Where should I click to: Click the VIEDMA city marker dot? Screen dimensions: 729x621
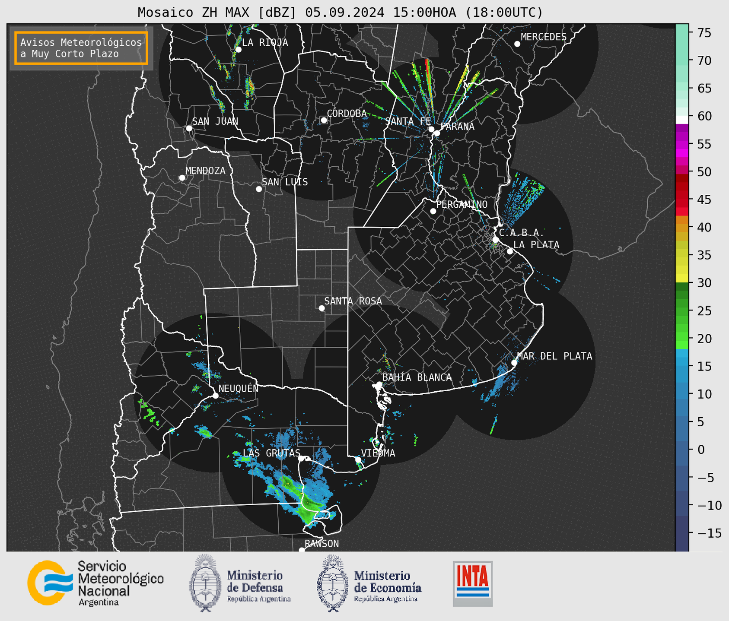(358, 459)
